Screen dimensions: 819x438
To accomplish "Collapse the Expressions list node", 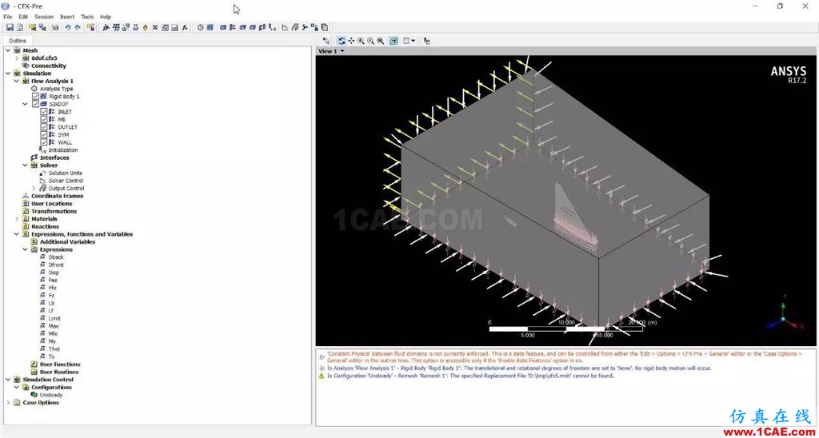I will point(25,249).
